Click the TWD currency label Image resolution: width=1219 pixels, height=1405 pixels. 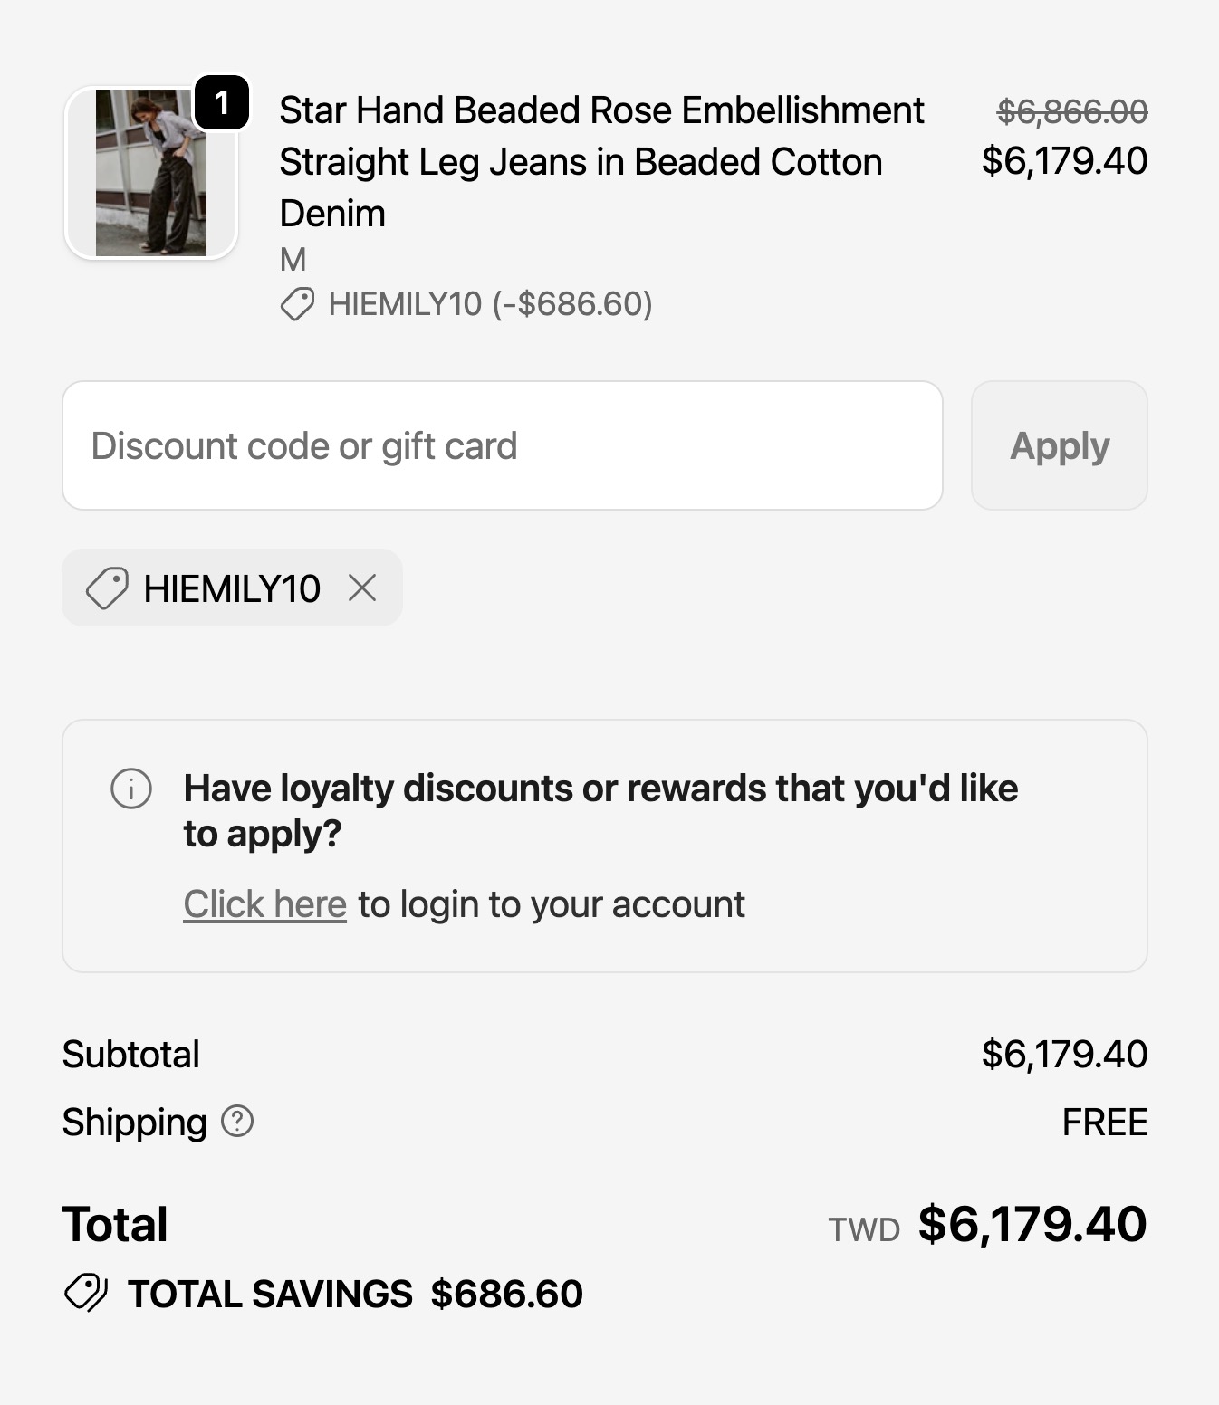[x=864, y=1229]
